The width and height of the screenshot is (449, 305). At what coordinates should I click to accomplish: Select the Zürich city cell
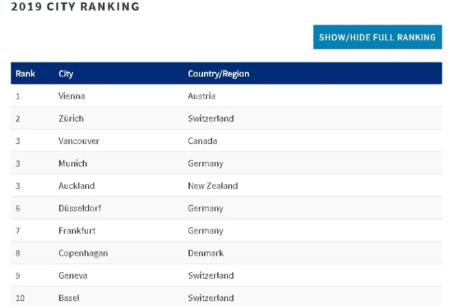(72, 118)
